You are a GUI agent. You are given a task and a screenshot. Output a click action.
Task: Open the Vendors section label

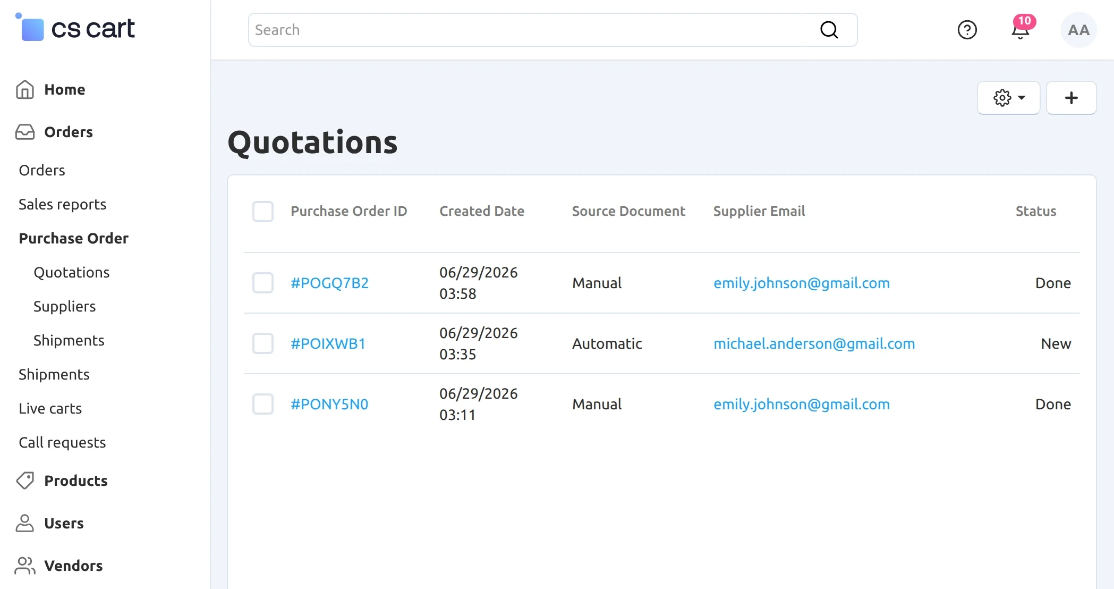(74, 566)
